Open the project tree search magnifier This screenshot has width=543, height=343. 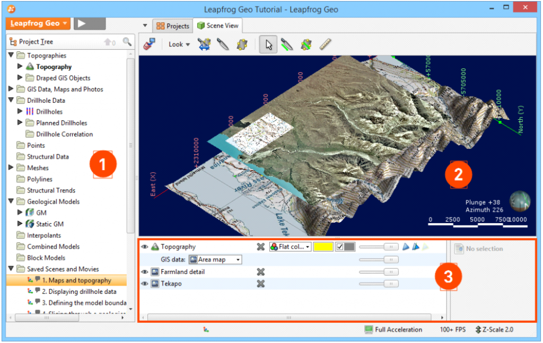[127, 41]
